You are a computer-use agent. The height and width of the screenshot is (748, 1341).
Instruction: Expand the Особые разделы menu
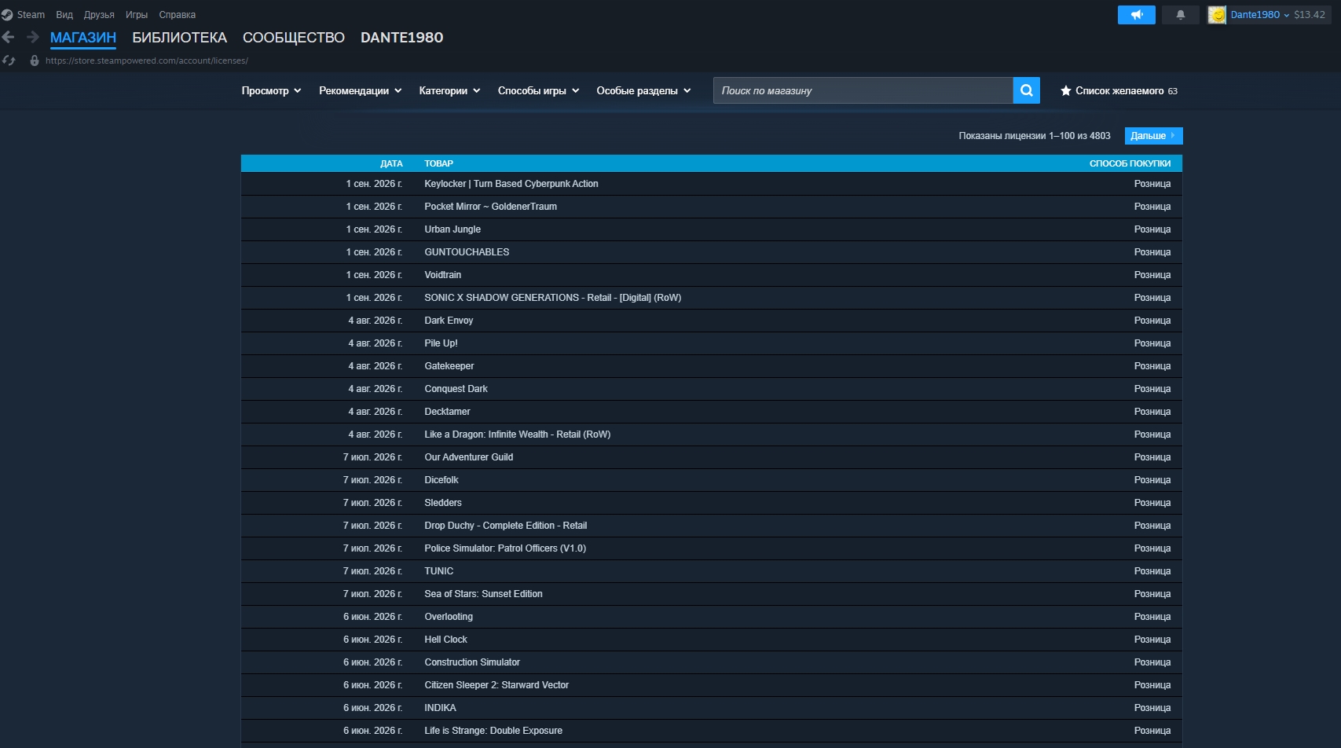click(x=643, y=91)
